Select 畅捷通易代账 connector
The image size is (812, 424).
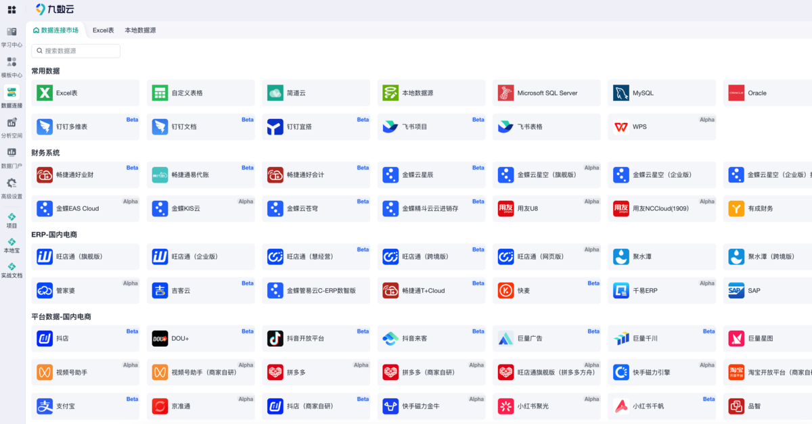point(201,175)
